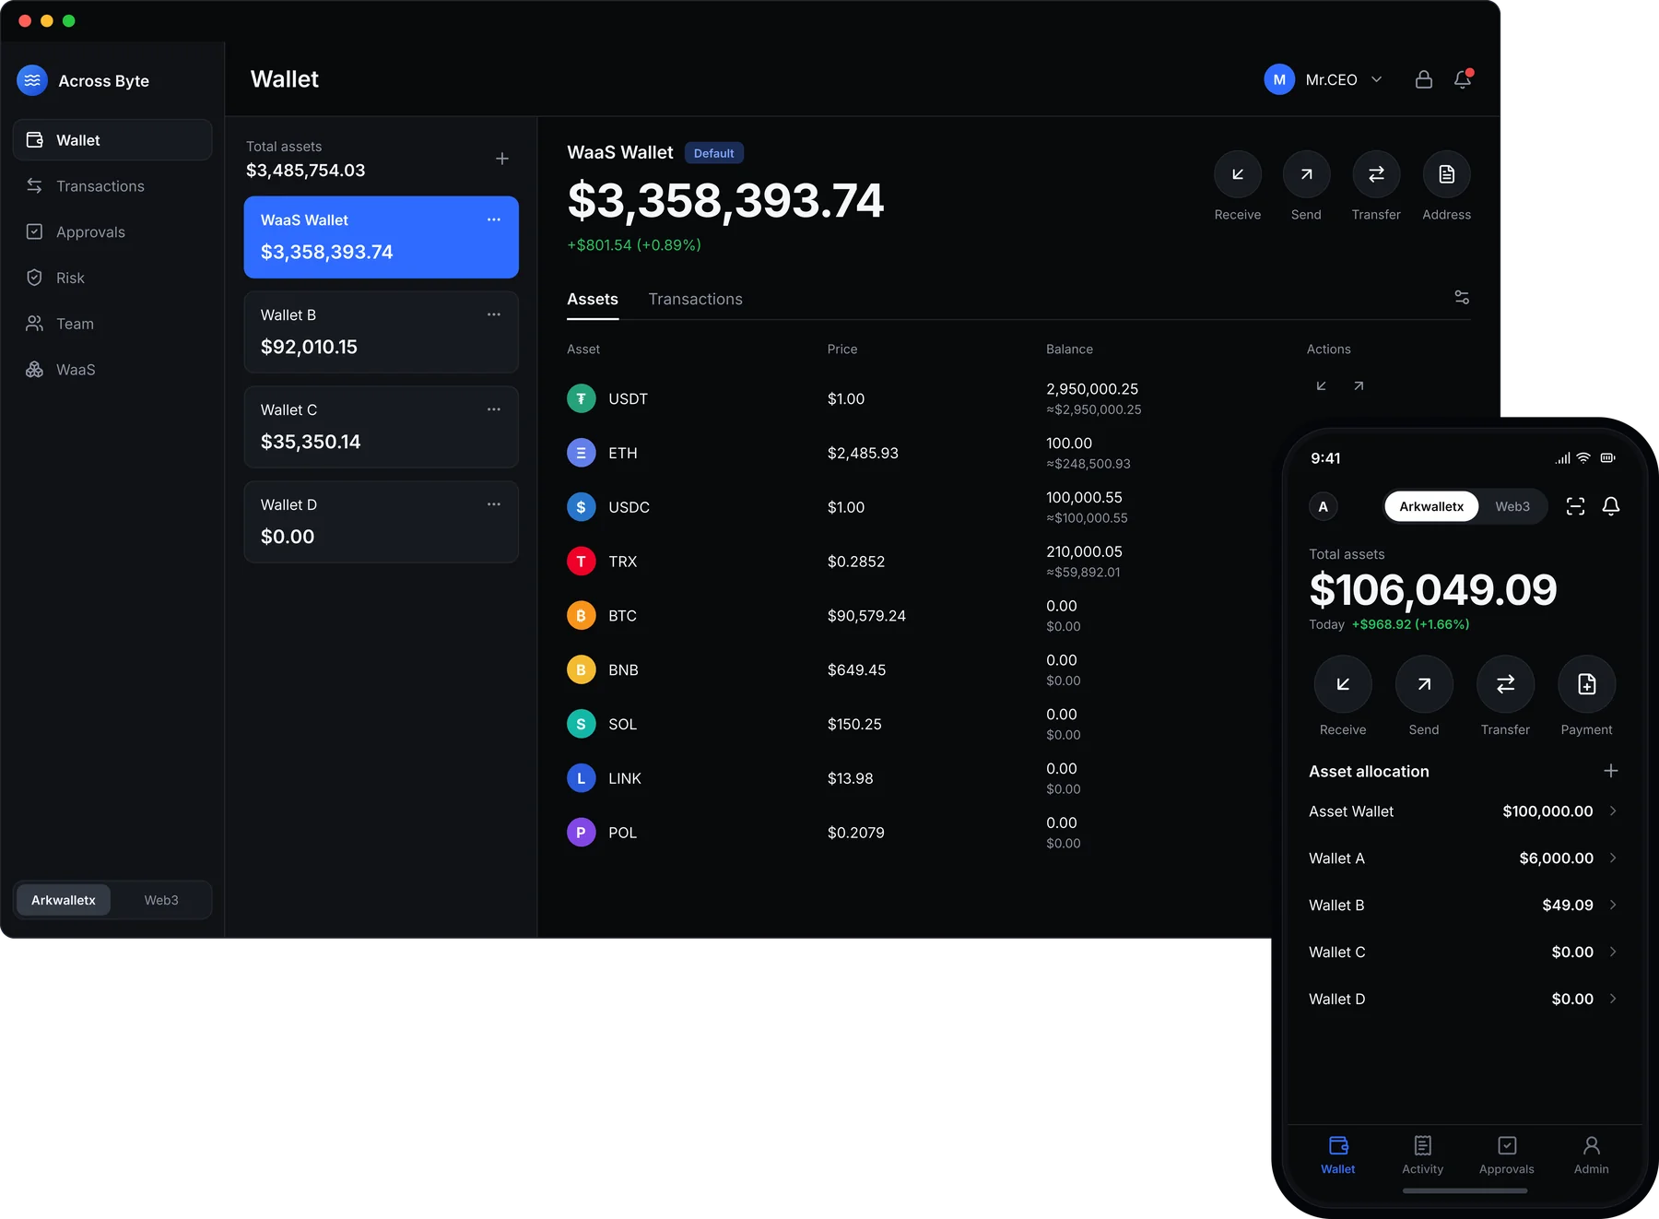The height and width of the screenshot is (1219, 1659).
Task: Open Transactions in the sidebar
Action: [112, 186]
